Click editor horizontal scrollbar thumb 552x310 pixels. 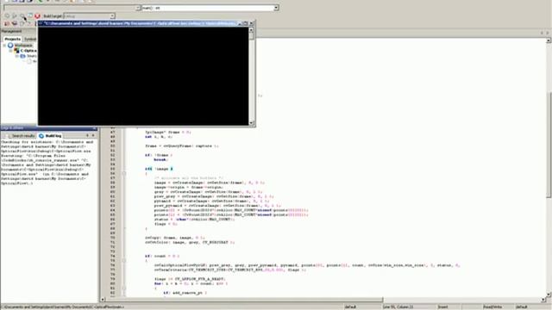(x=244, y=300)
